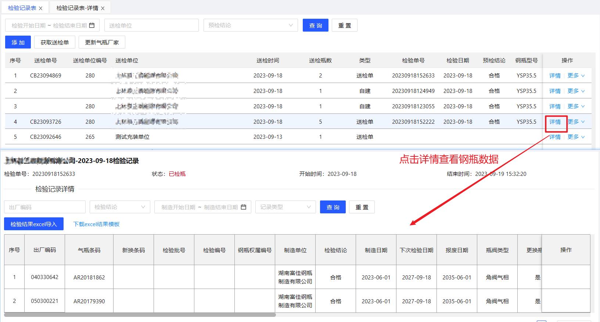600x322 pixels.
Task: Click 钢瓶型号 column header
Action: 527,61
